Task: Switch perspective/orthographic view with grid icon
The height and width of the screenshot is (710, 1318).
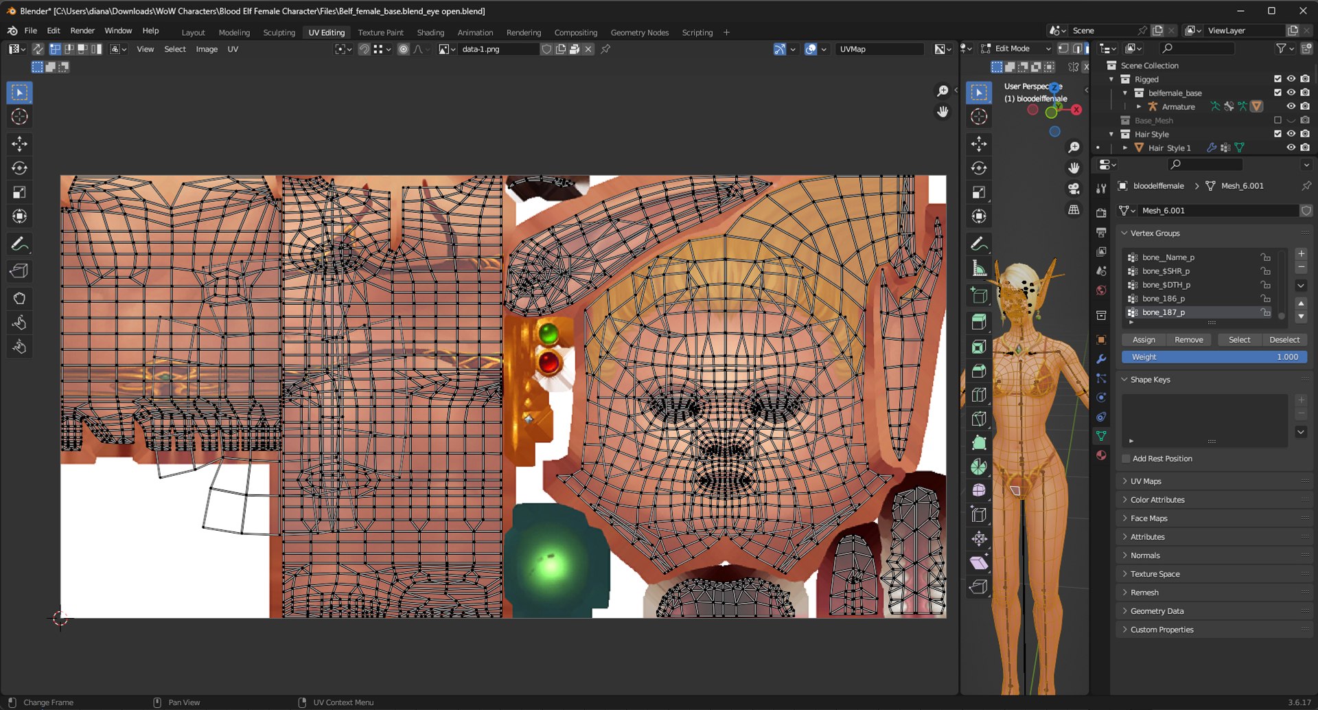Action: pos(1074,209)
